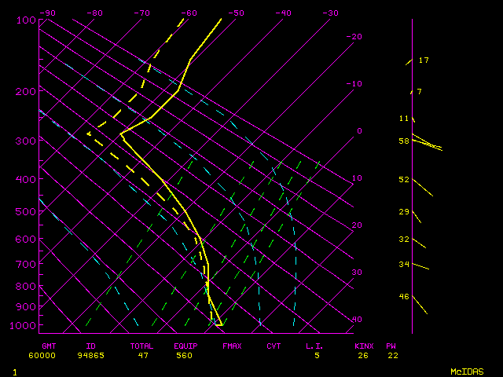The height and width of the screenshot is (377, 503).
Task: Click the wind barb labeled 58
Action: tap(427, 143)
